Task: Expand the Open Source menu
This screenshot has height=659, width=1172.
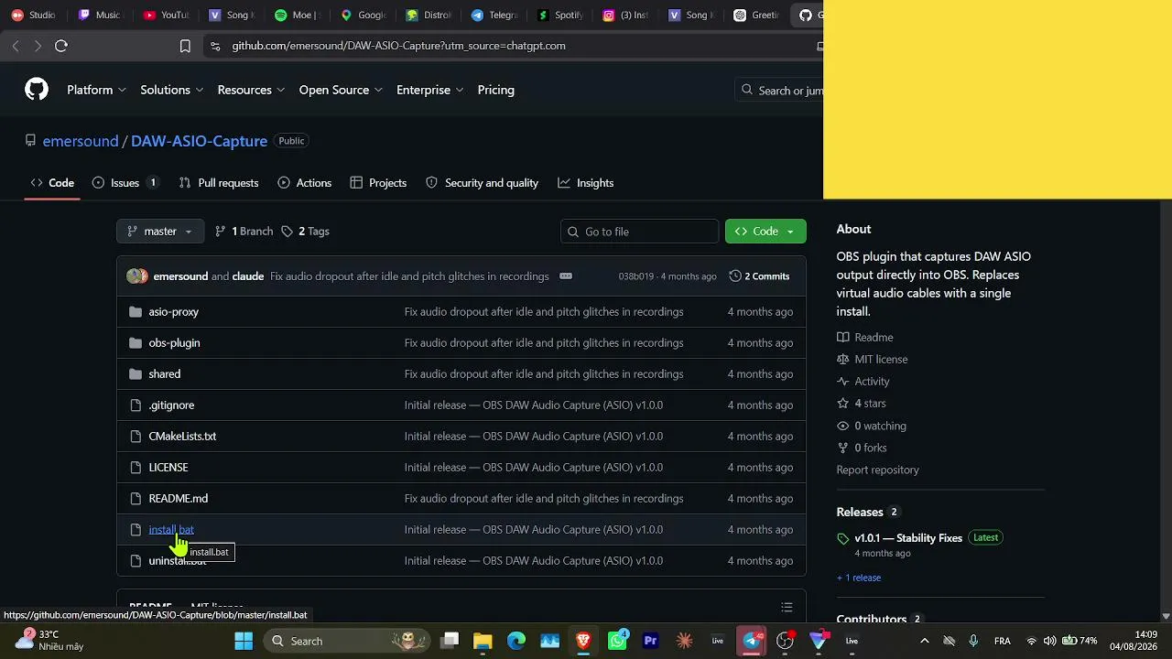Action: [x=341, y=90]
